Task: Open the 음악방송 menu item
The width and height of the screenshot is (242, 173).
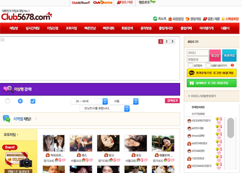Action: point(146,28)
